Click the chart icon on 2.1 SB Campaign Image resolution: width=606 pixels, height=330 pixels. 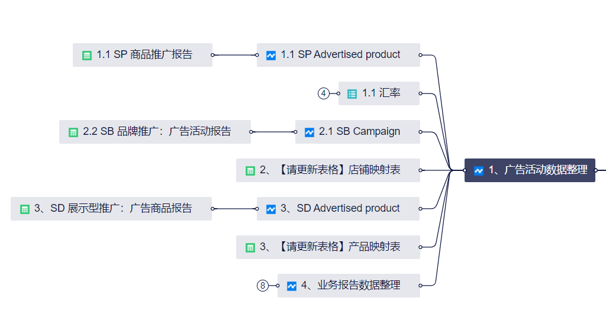(x=310, y=132)
